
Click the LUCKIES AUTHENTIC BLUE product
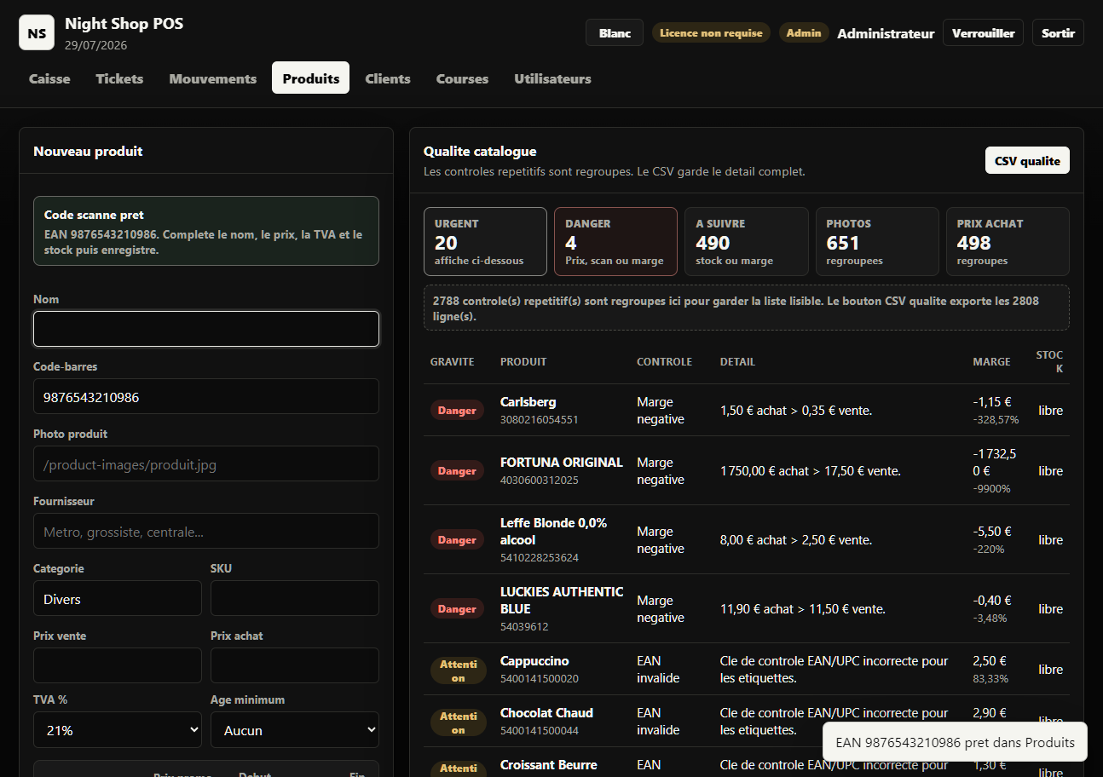[562, 601]
